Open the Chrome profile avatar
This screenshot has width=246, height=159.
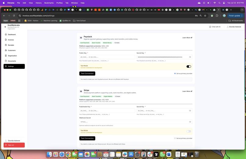pos(224,16)
